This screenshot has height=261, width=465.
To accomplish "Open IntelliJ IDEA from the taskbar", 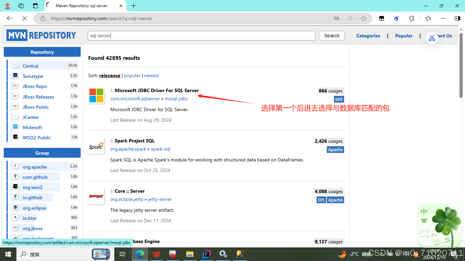I will pyautogui.click(x=206, y=254).
